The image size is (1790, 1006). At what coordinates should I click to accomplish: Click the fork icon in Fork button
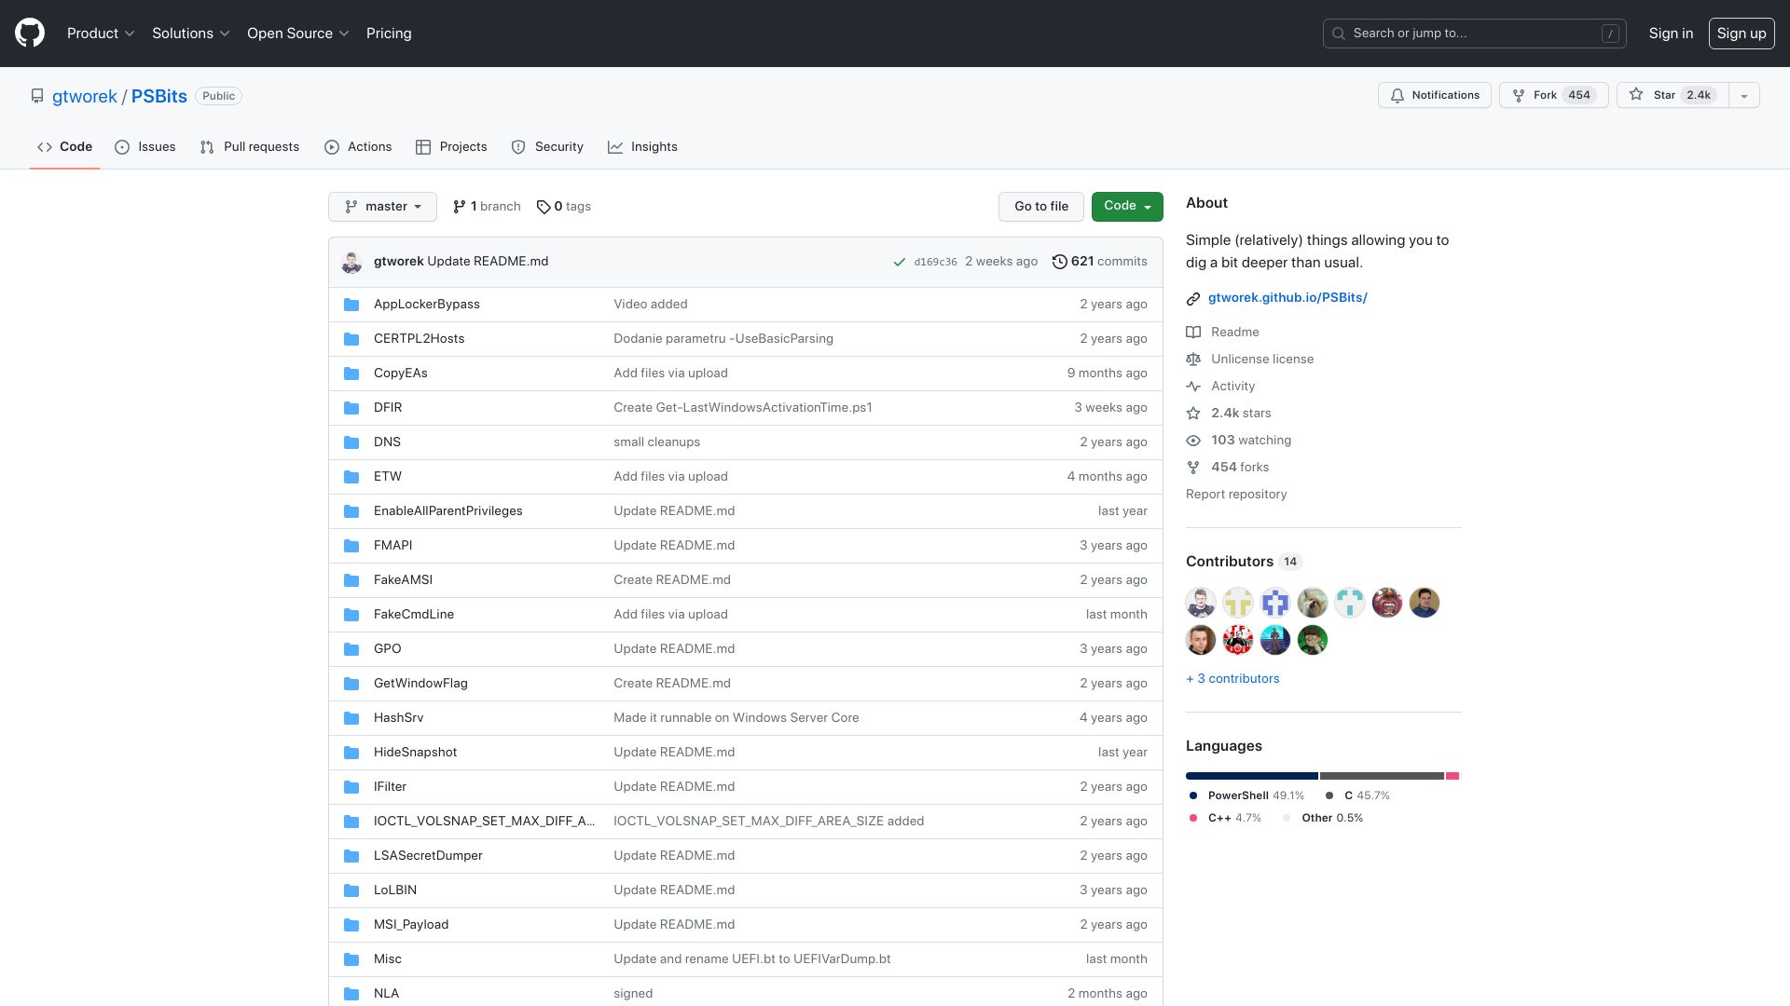point(1519,96)
